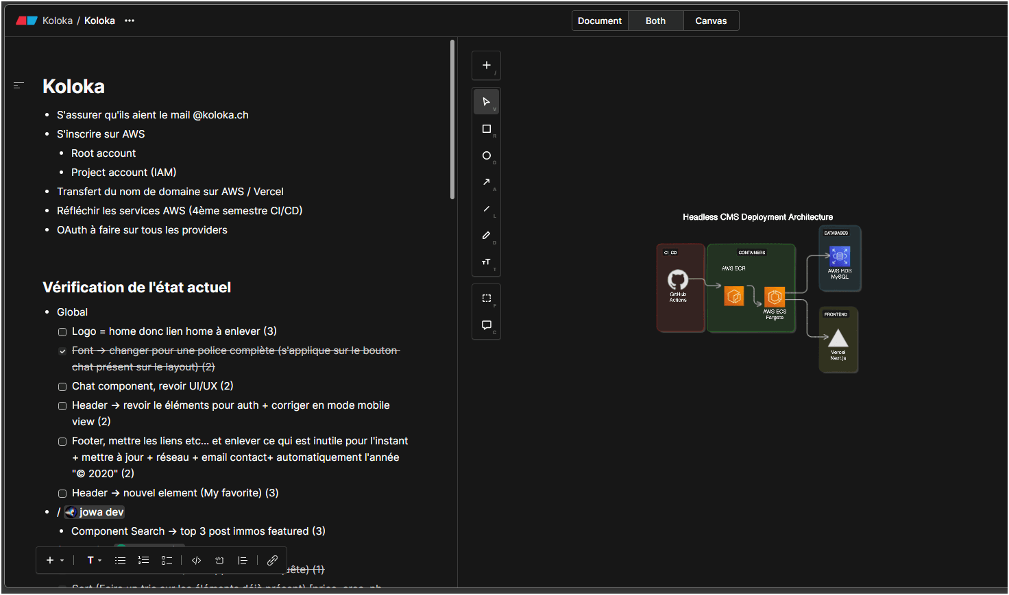Screen dimensions: 1009x595
Task: Click the bold Koloka file name breadcrumb
Action: pyautogui.click(x=99, y=21)
